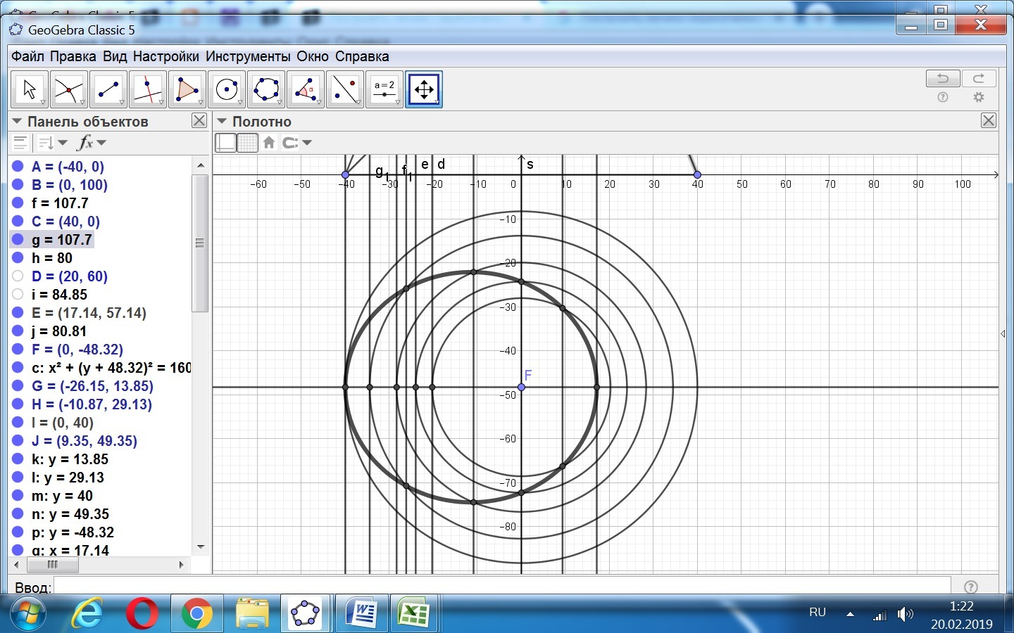
Task: Hide point A using its visibility circle
Action: (x=18, y=167)
